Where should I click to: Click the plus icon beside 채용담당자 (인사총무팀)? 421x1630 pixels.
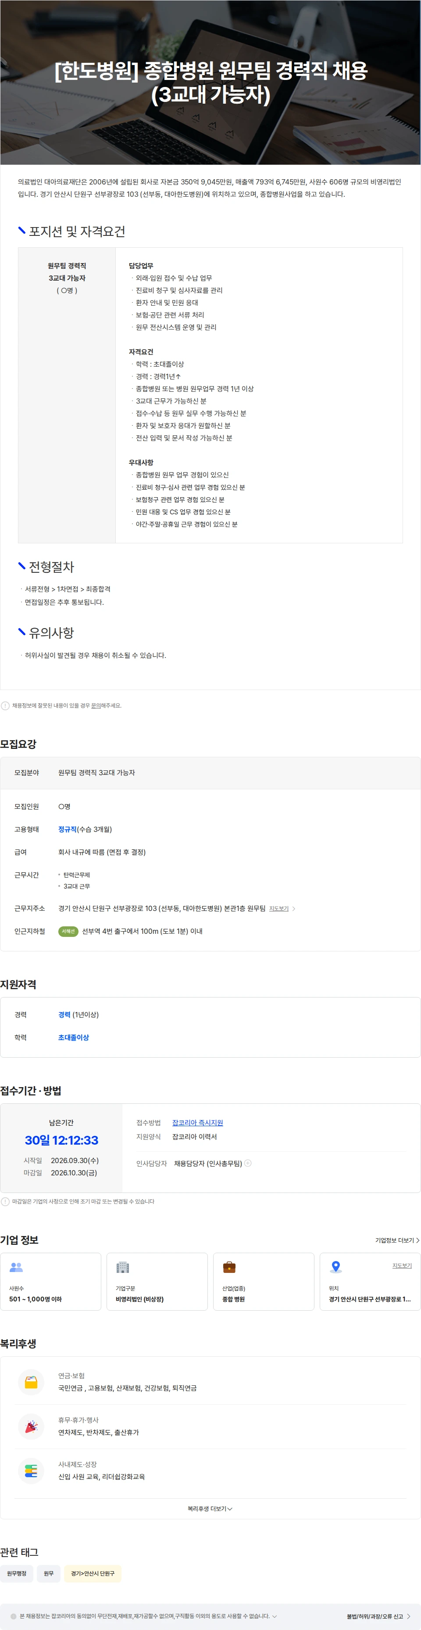click(248, 1163)
